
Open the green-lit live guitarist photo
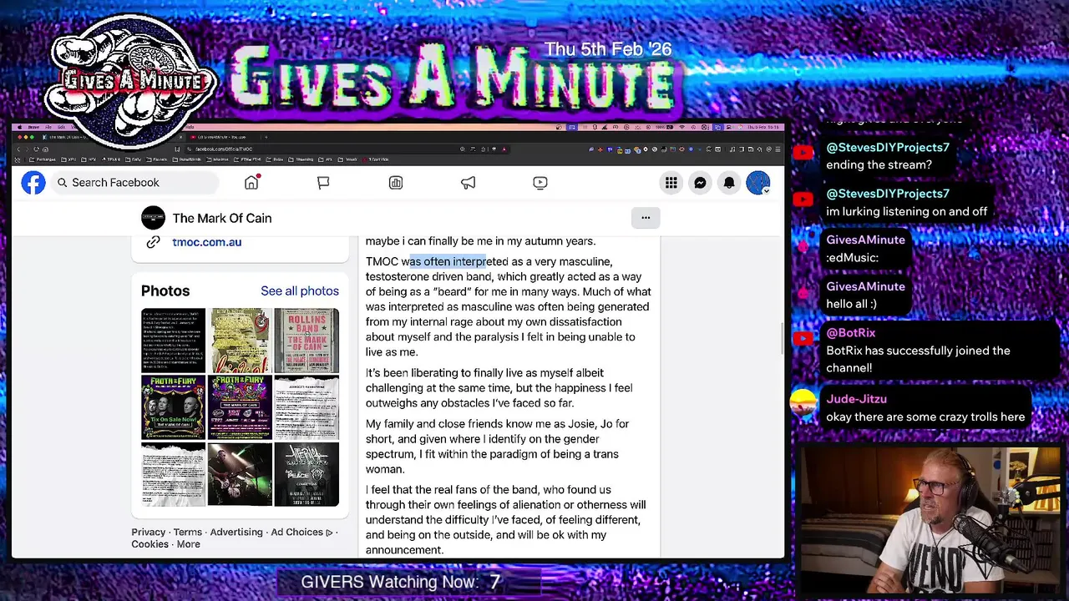click(x=240, y=474)
